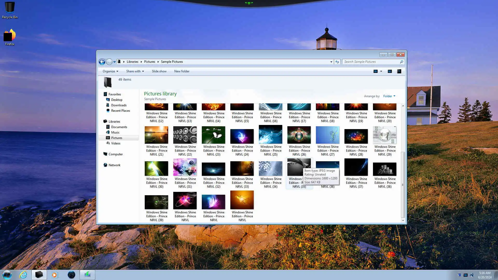
Task: Click the help icon in toolbar
Action: pyautogui.click(x=399, y=71)
